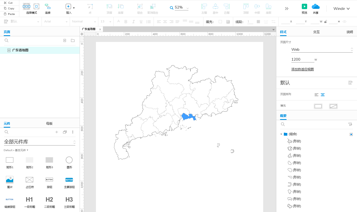The height and width of the screenshot is (212, 357).
Task: Open the outline filter icon
Action: click(350, 124)
